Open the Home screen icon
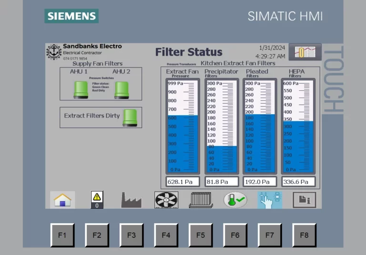 [62, 200]
